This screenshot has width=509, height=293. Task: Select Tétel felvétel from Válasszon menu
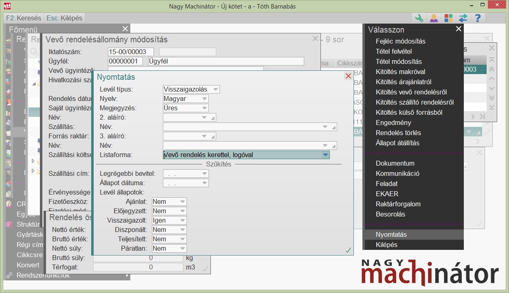pos(393,51)
